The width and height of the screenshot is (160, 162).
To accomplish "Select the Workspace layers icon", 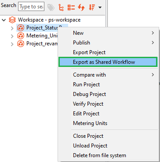I will pos(12,20).
